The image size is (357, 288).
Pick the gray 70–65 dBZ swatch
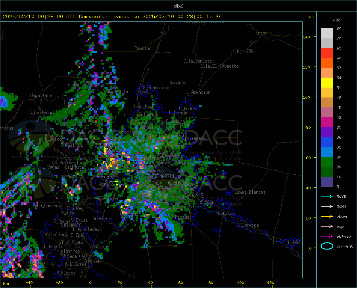click(x=327, y=43)
